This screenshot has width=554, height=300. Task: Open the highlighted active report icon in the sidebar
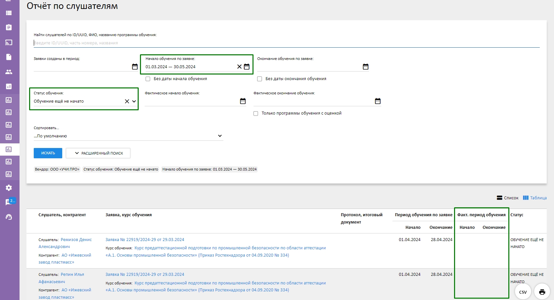pos(9,149)
